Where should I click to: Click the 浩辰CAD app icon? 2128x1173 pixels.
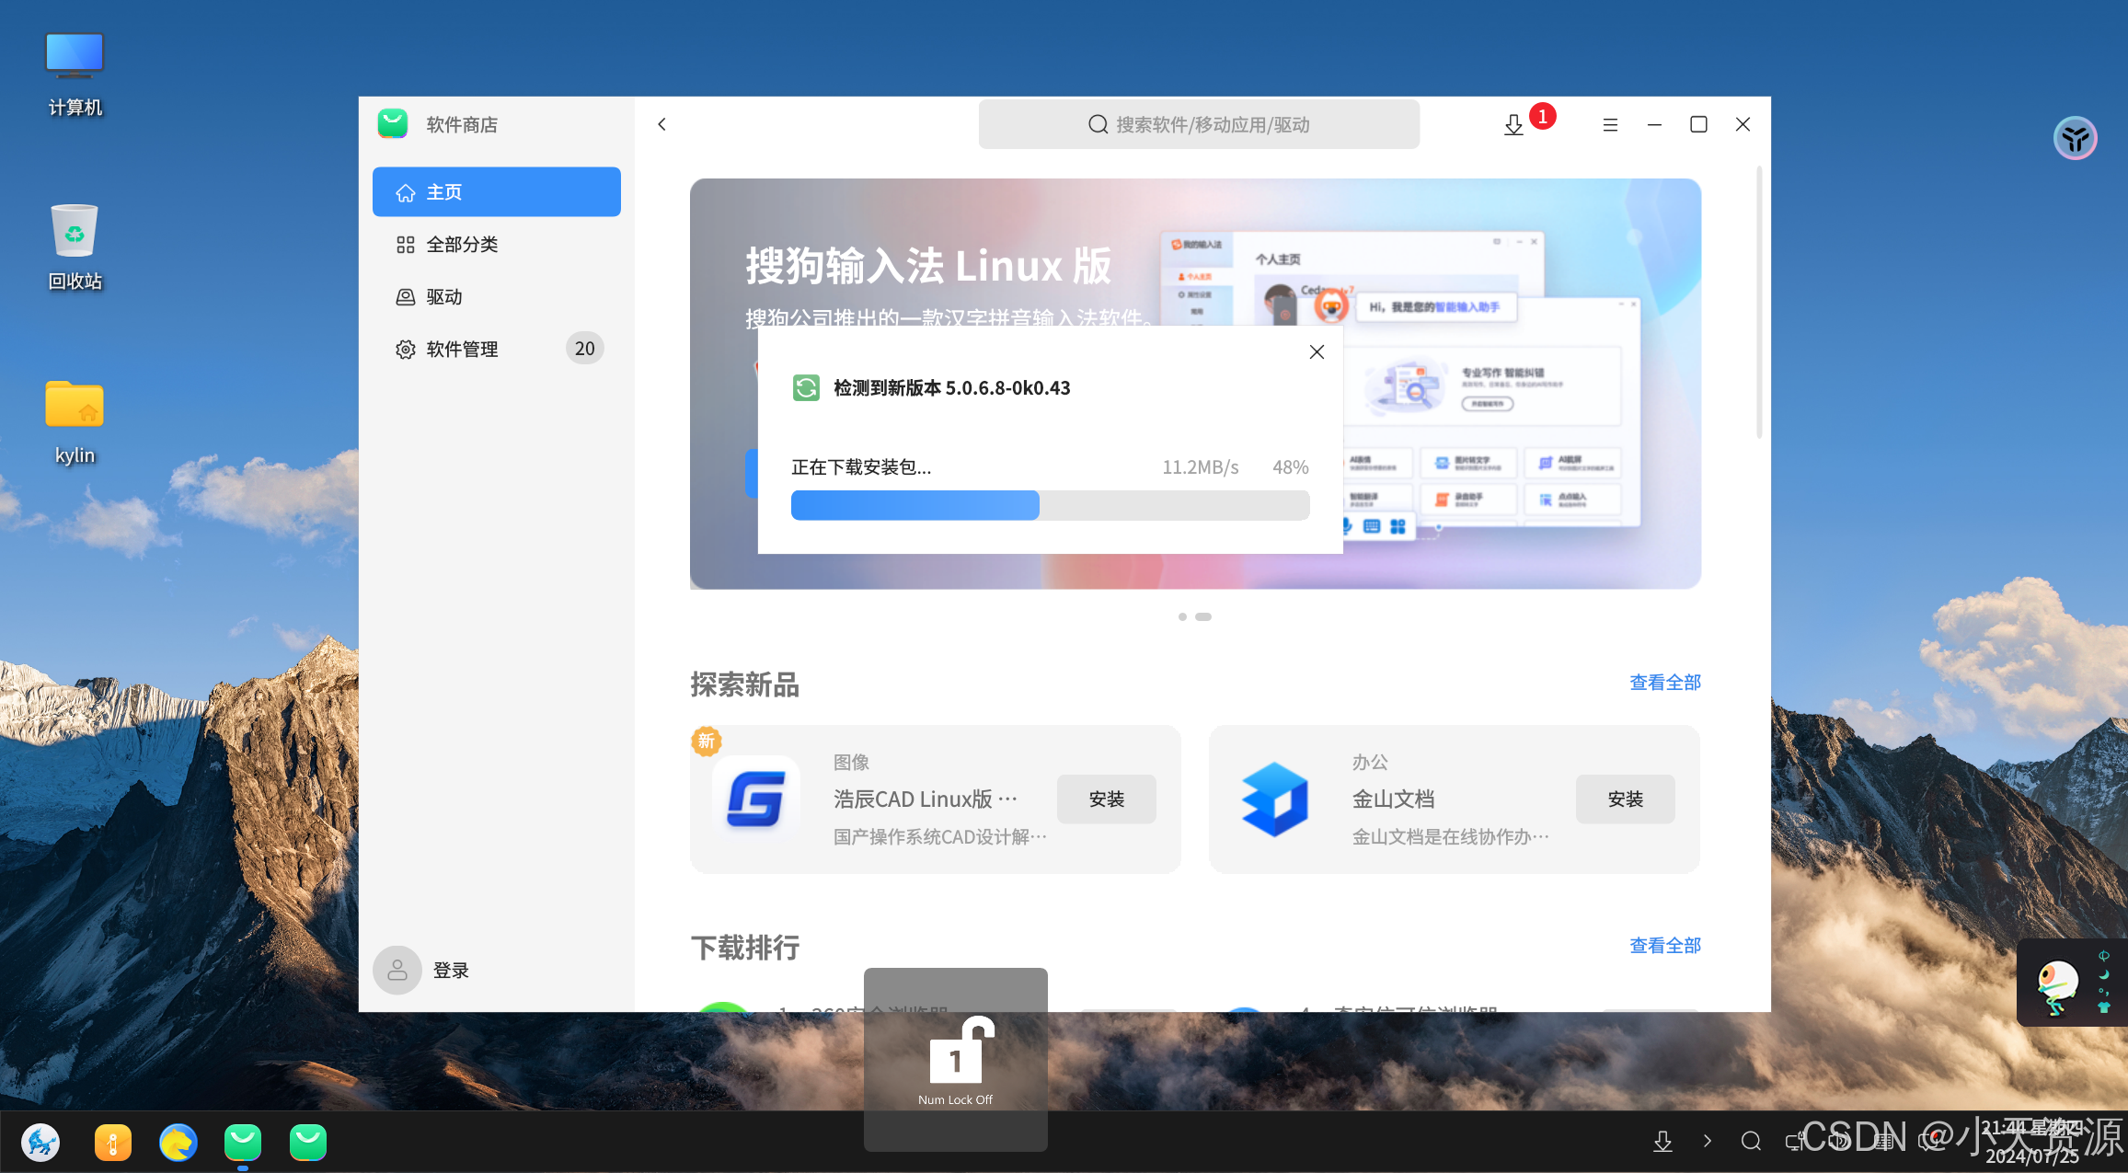755,799
